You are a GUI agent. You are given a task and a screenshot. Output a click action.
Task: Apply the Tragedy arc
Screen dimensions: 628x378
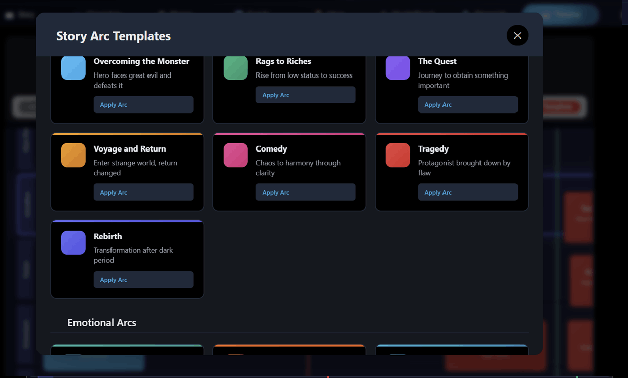coord(468,192)
